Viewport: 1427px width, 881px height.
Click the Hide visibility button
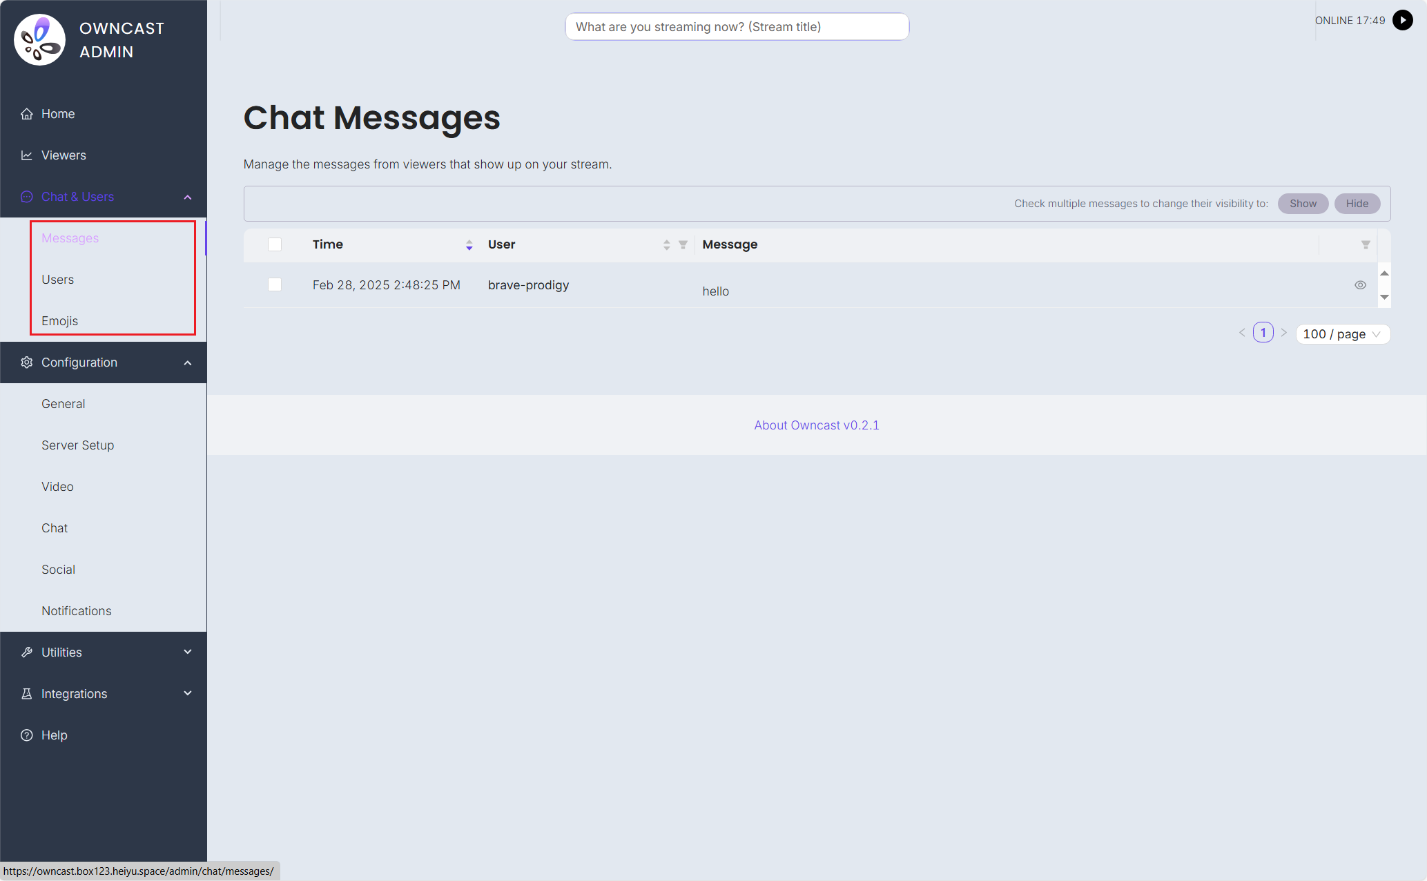tap(1357, 204)
